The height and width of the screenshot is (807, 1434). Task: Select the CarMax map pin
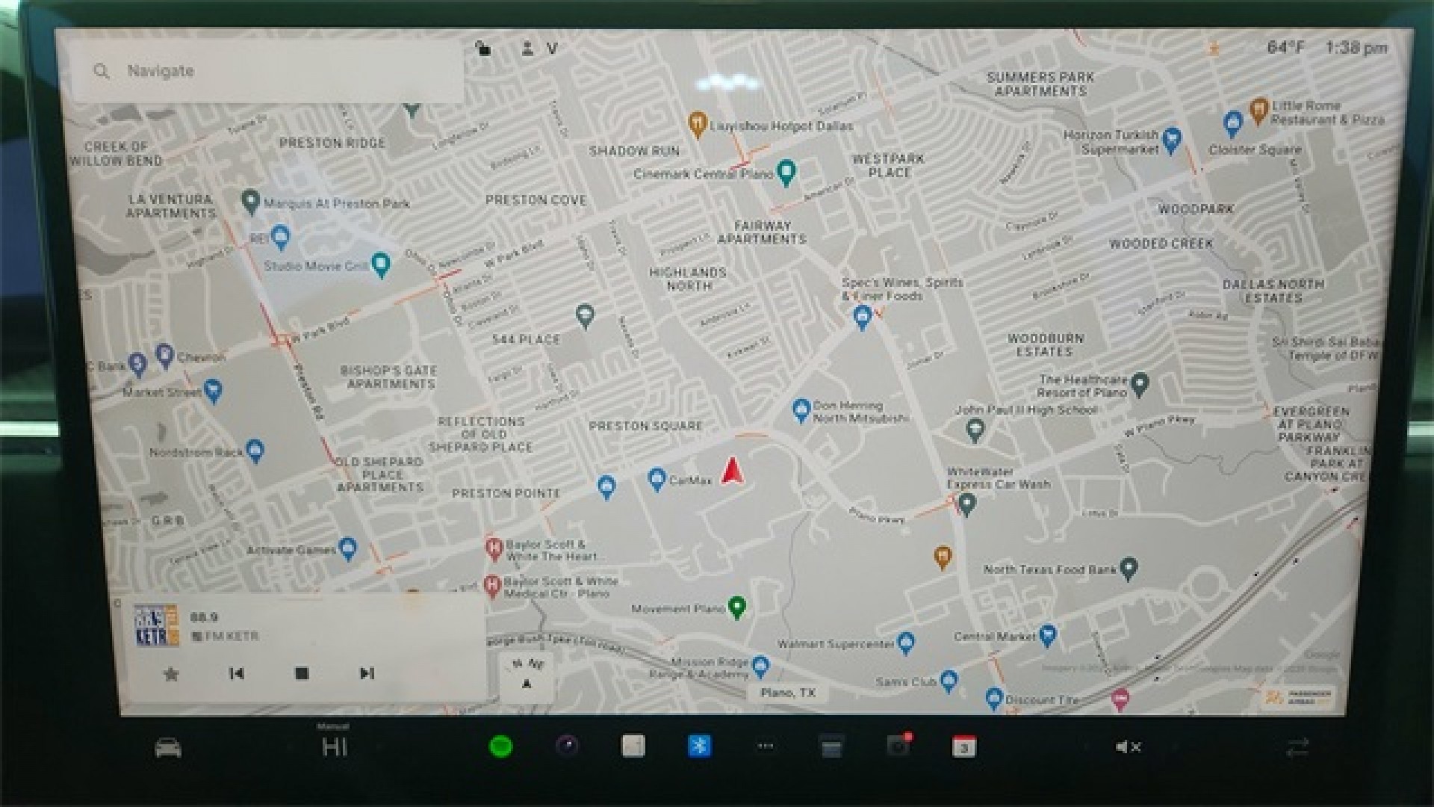coord(657,480)
